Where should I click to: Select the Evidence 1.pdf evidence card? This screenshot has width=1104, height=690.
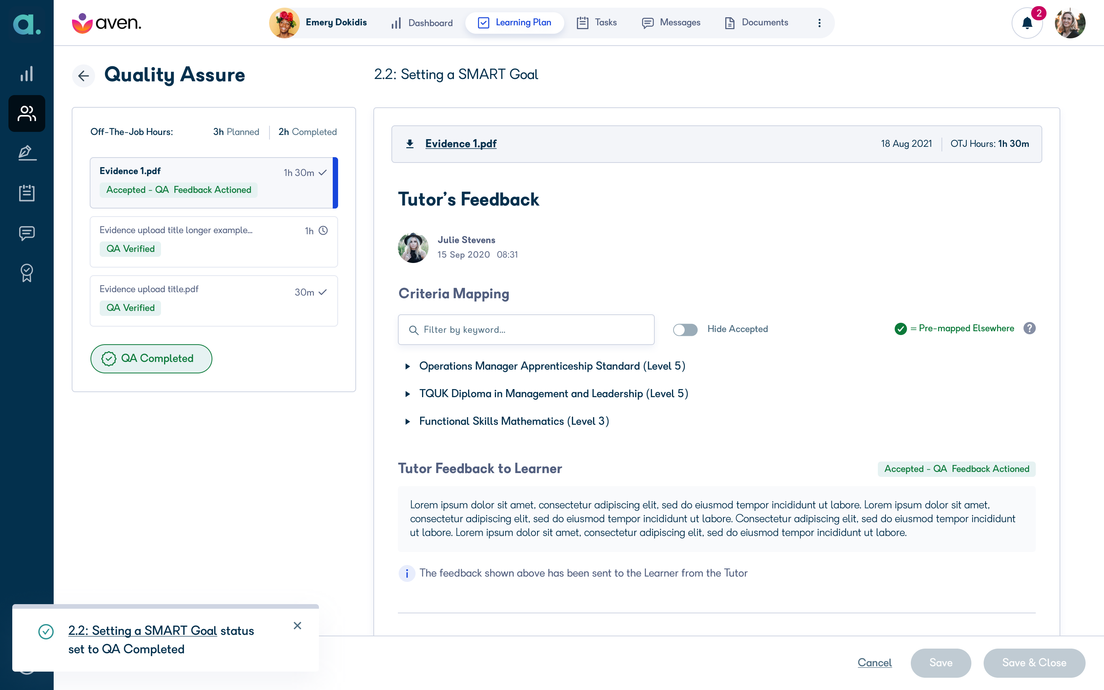214,182
